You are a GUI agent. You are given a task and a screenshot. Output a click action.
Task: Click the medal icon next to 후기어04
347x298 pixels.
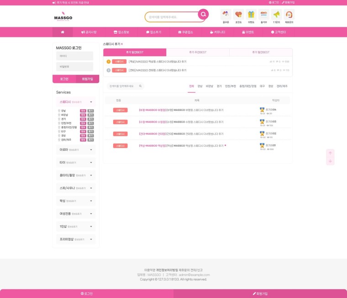pos(262,110)
